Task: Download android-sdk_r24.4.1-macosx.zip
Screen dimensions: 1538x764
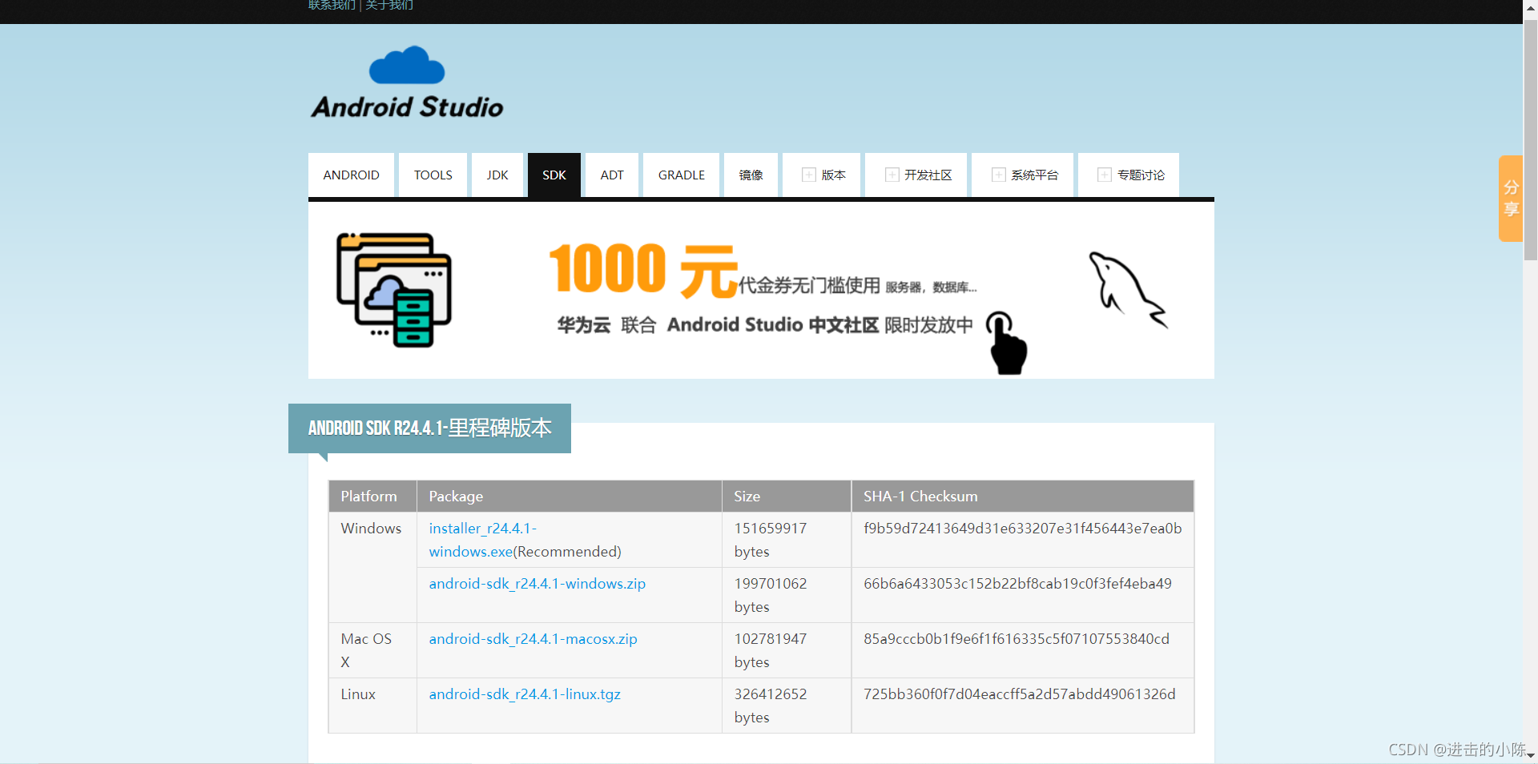Action: click(x=533, y=639)
